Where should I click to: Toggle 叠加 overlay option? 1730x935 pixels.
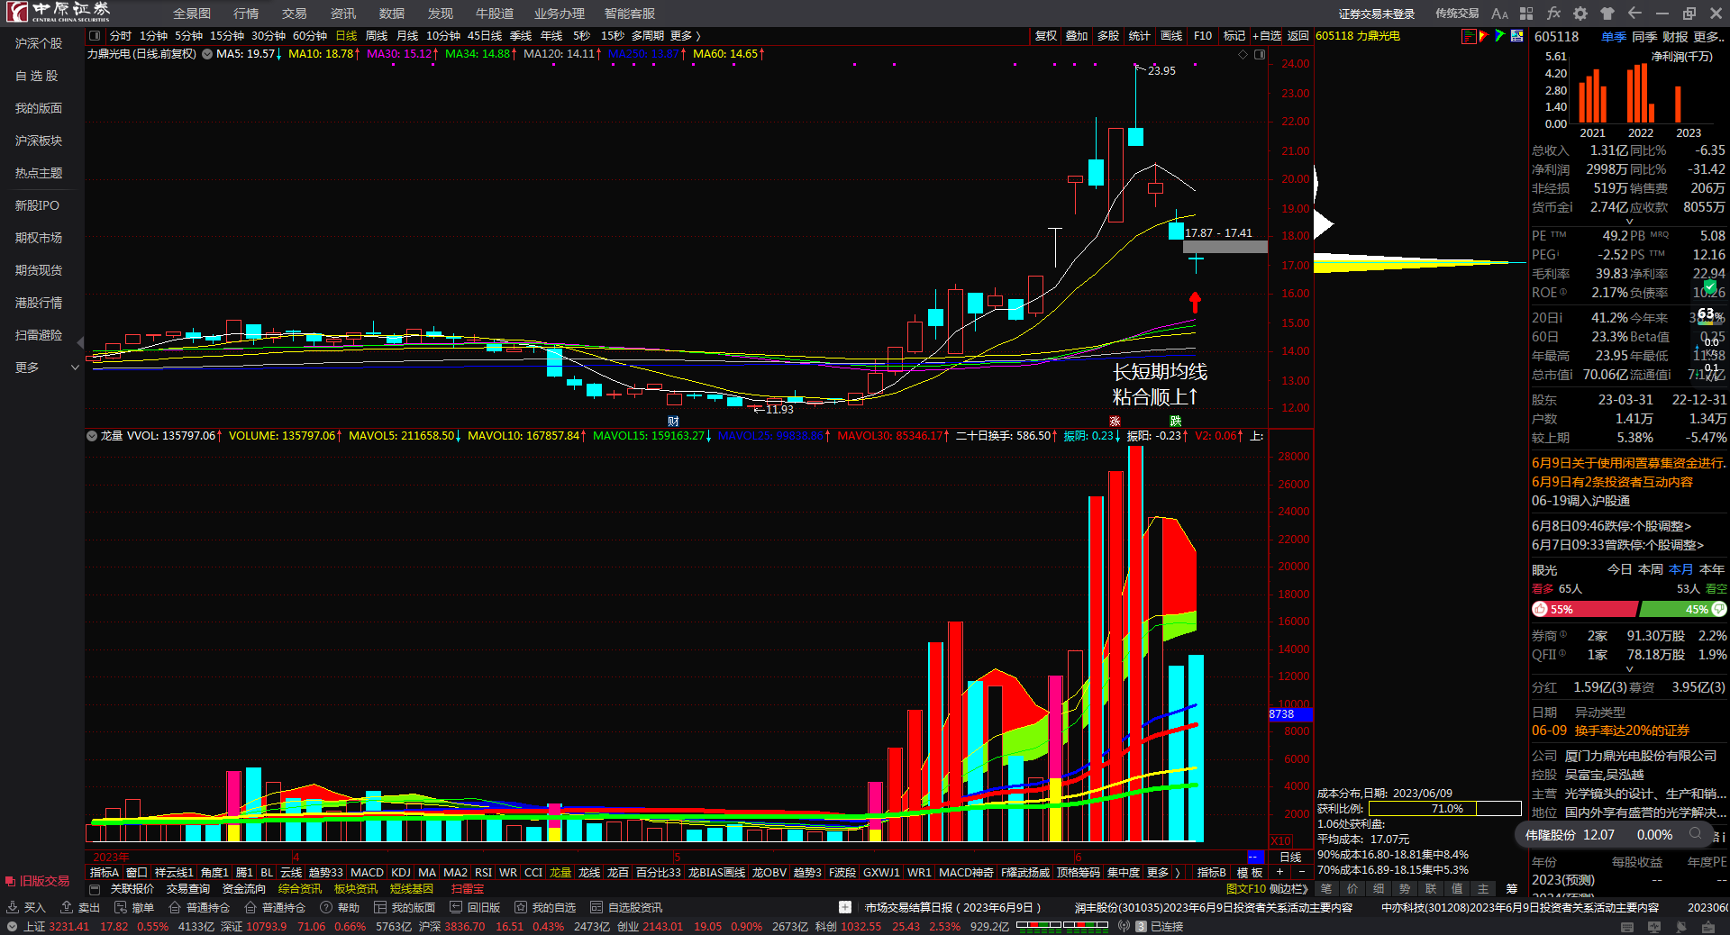click(x=1077, y=36)
